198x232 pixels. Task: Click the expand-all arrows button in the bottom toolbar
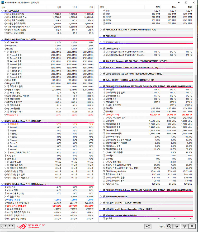(4, 226)
